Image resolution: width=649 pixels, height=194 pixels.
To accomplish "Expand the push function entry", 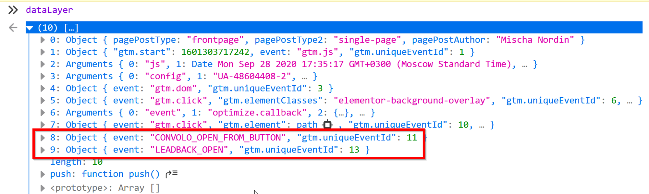I will point(43,174).
